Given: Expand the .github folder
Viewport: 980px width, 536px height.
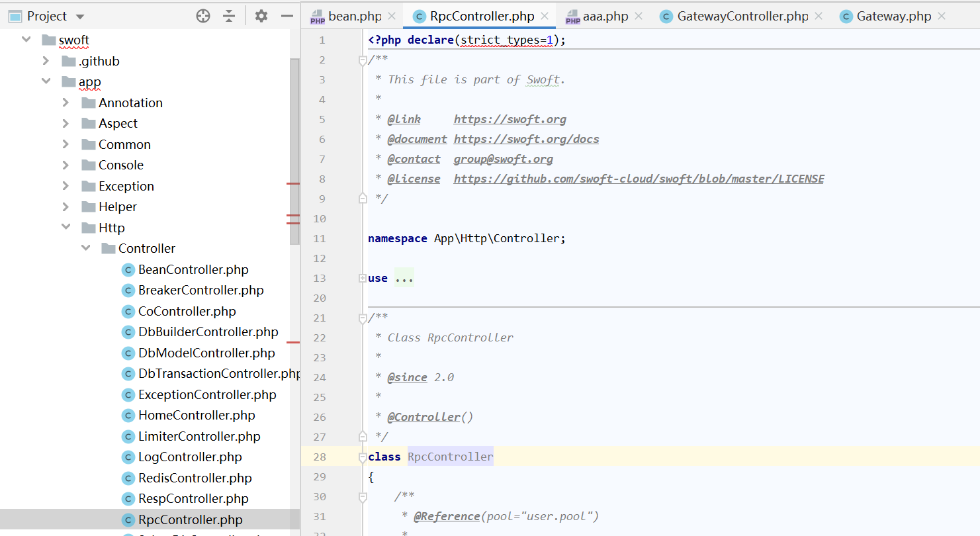Looking at the screenshot, I should (x=46, y=61).
